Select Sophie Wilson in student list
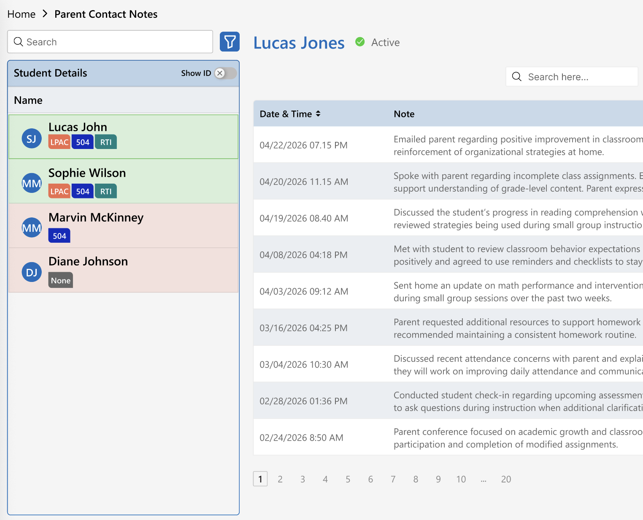 coord(124,181)
